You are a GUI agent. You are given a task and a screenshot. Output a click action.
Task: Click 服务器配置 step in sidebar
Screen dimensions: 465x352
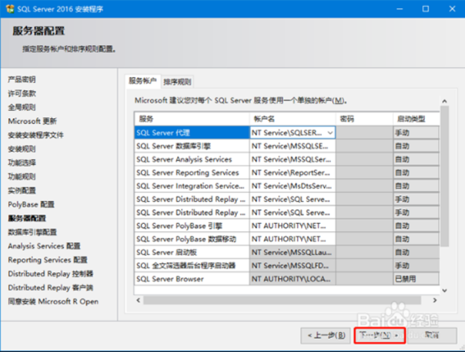[27, 219]
